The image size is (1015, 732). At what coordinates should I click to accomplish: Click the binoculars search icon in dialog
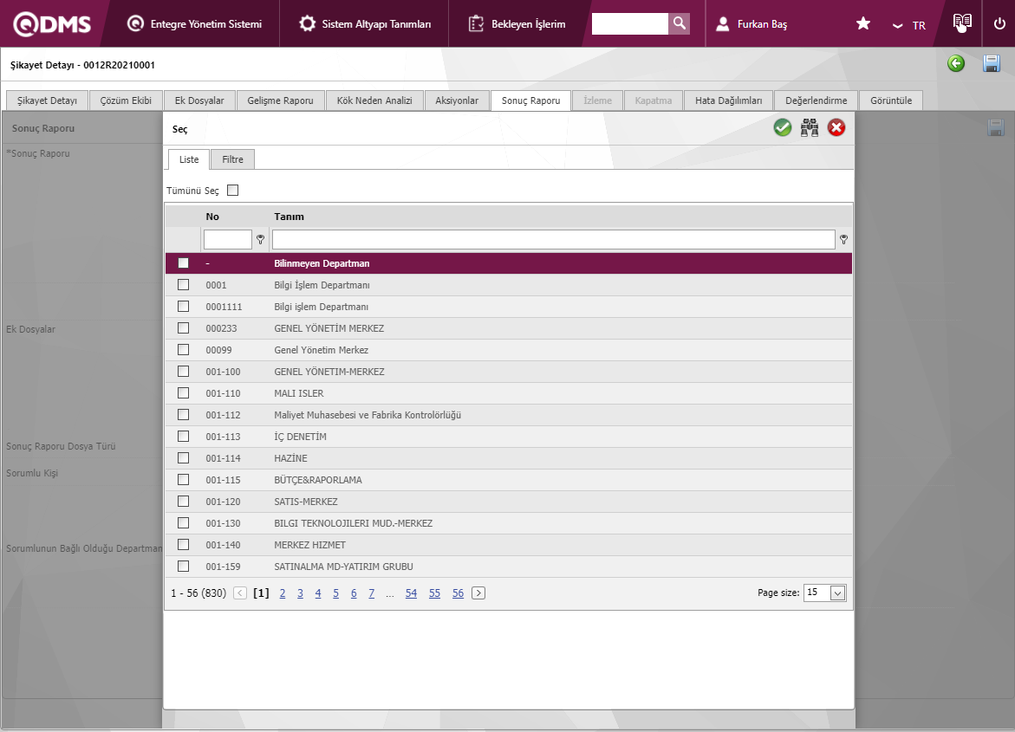tap(810, 128)
